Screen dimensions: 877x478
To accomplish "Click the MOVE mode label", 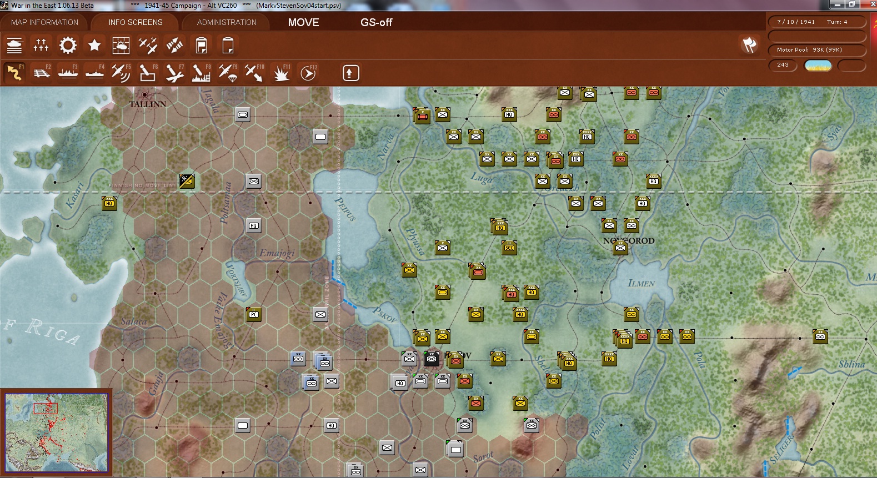I will [303, 22].
